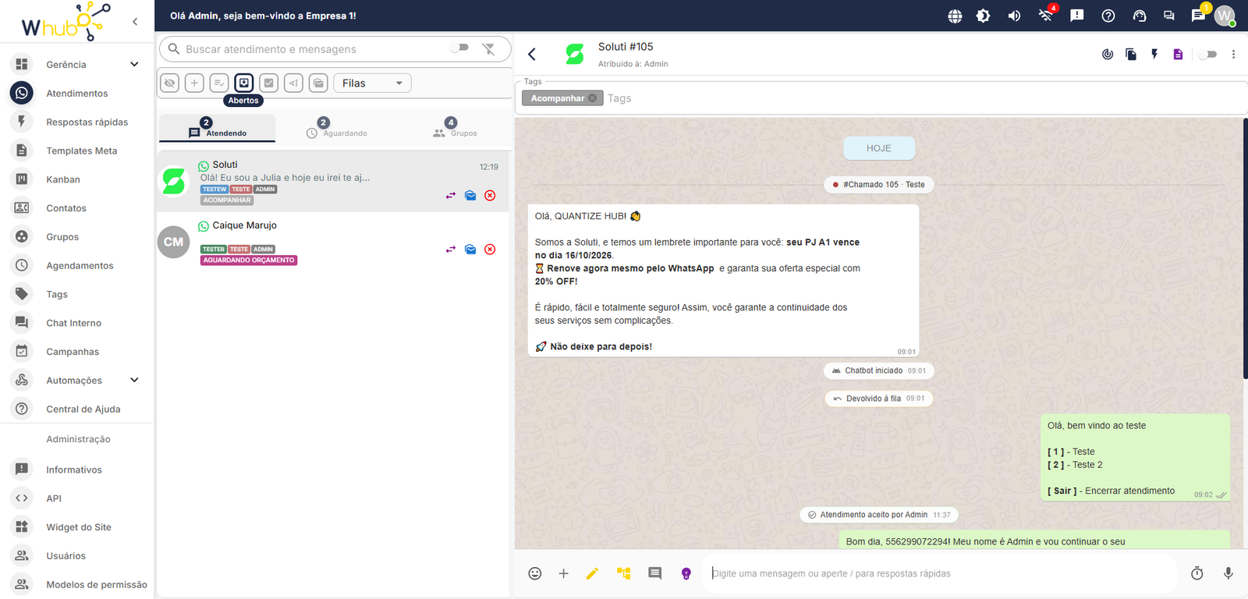Screen dimensions: 1248x599
Task: Click the speaker volume icon
Action: click(1014, 16)
